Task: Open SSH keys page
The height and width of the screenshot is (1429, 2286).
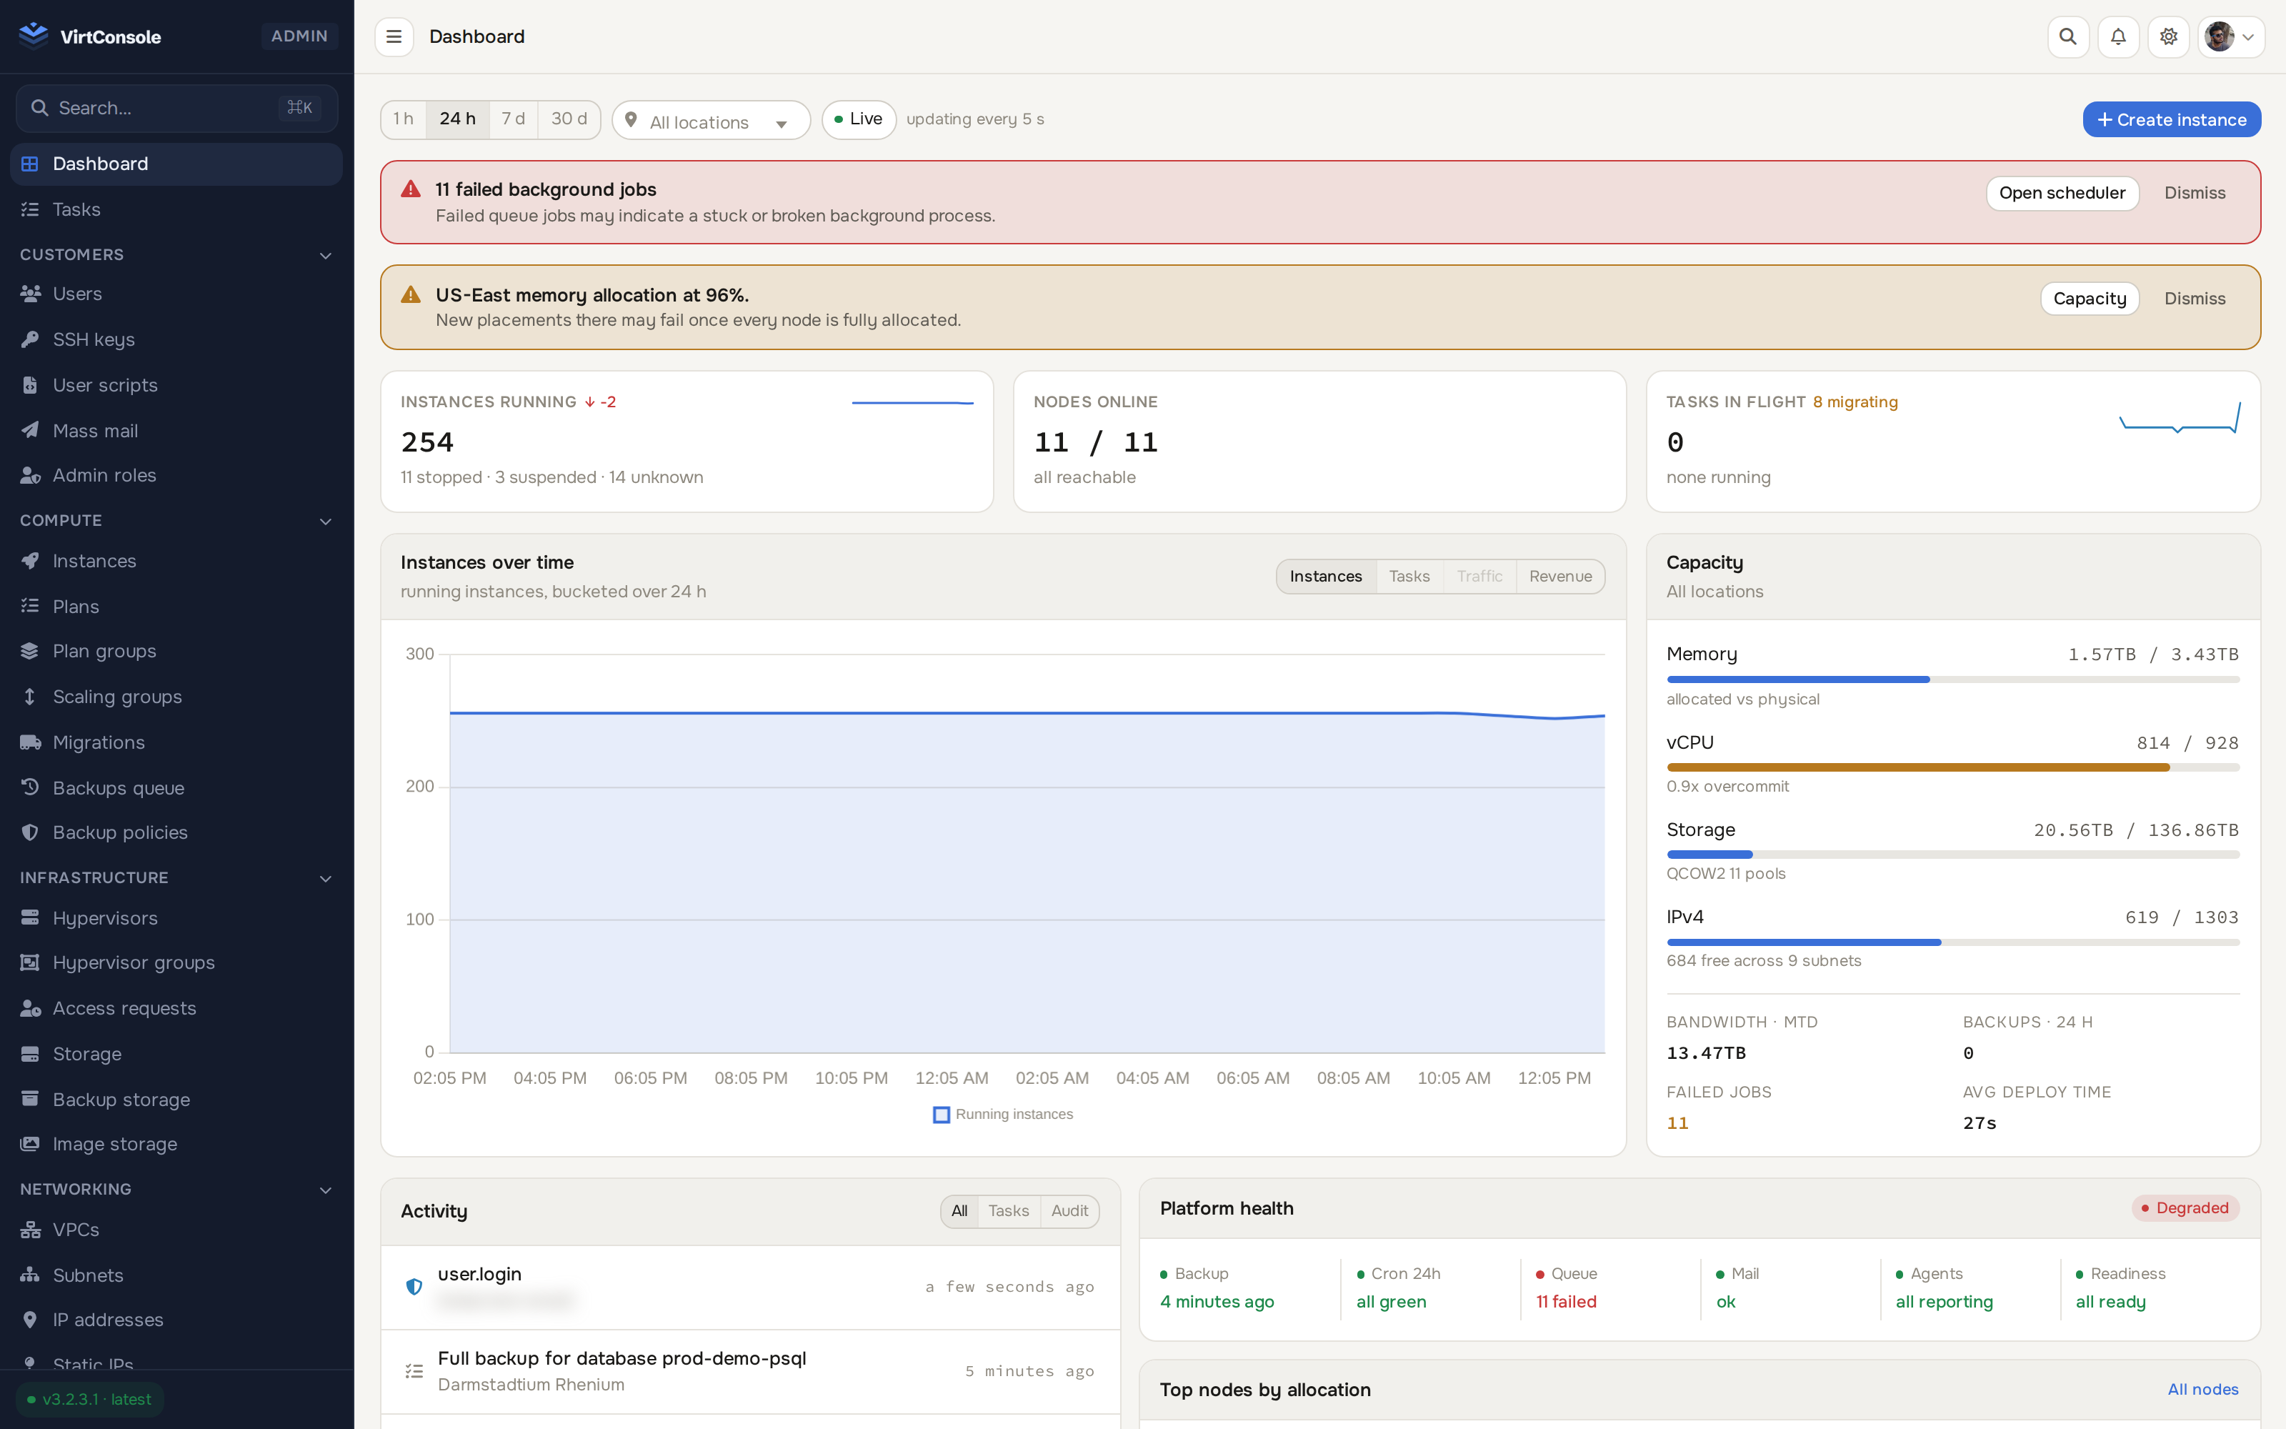Action: 176,339
